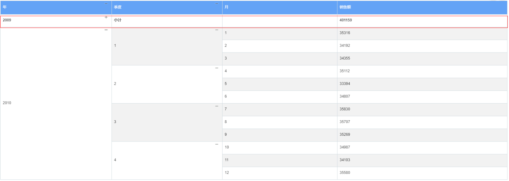509x181 pixels.
Task: Expand the 2009 year row
Action: coord(106,17)
